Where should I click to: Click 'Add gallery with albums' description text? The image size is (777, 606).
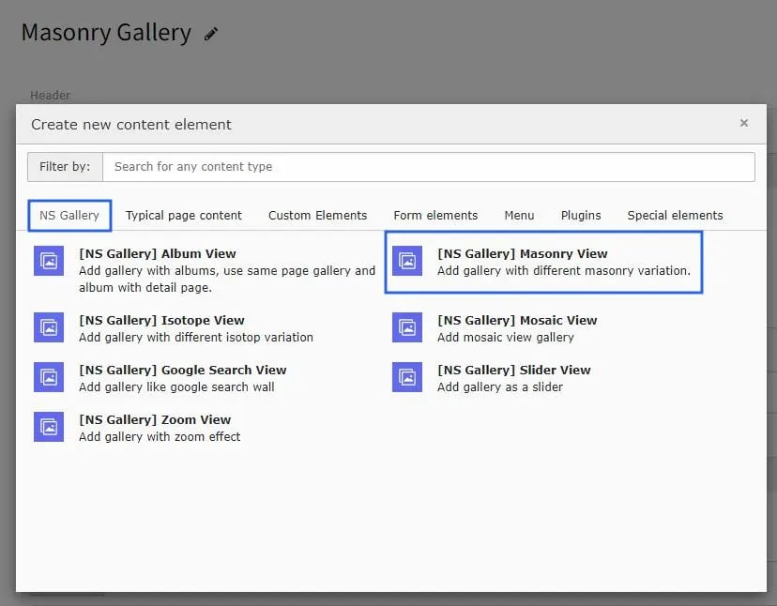[227, 279]
